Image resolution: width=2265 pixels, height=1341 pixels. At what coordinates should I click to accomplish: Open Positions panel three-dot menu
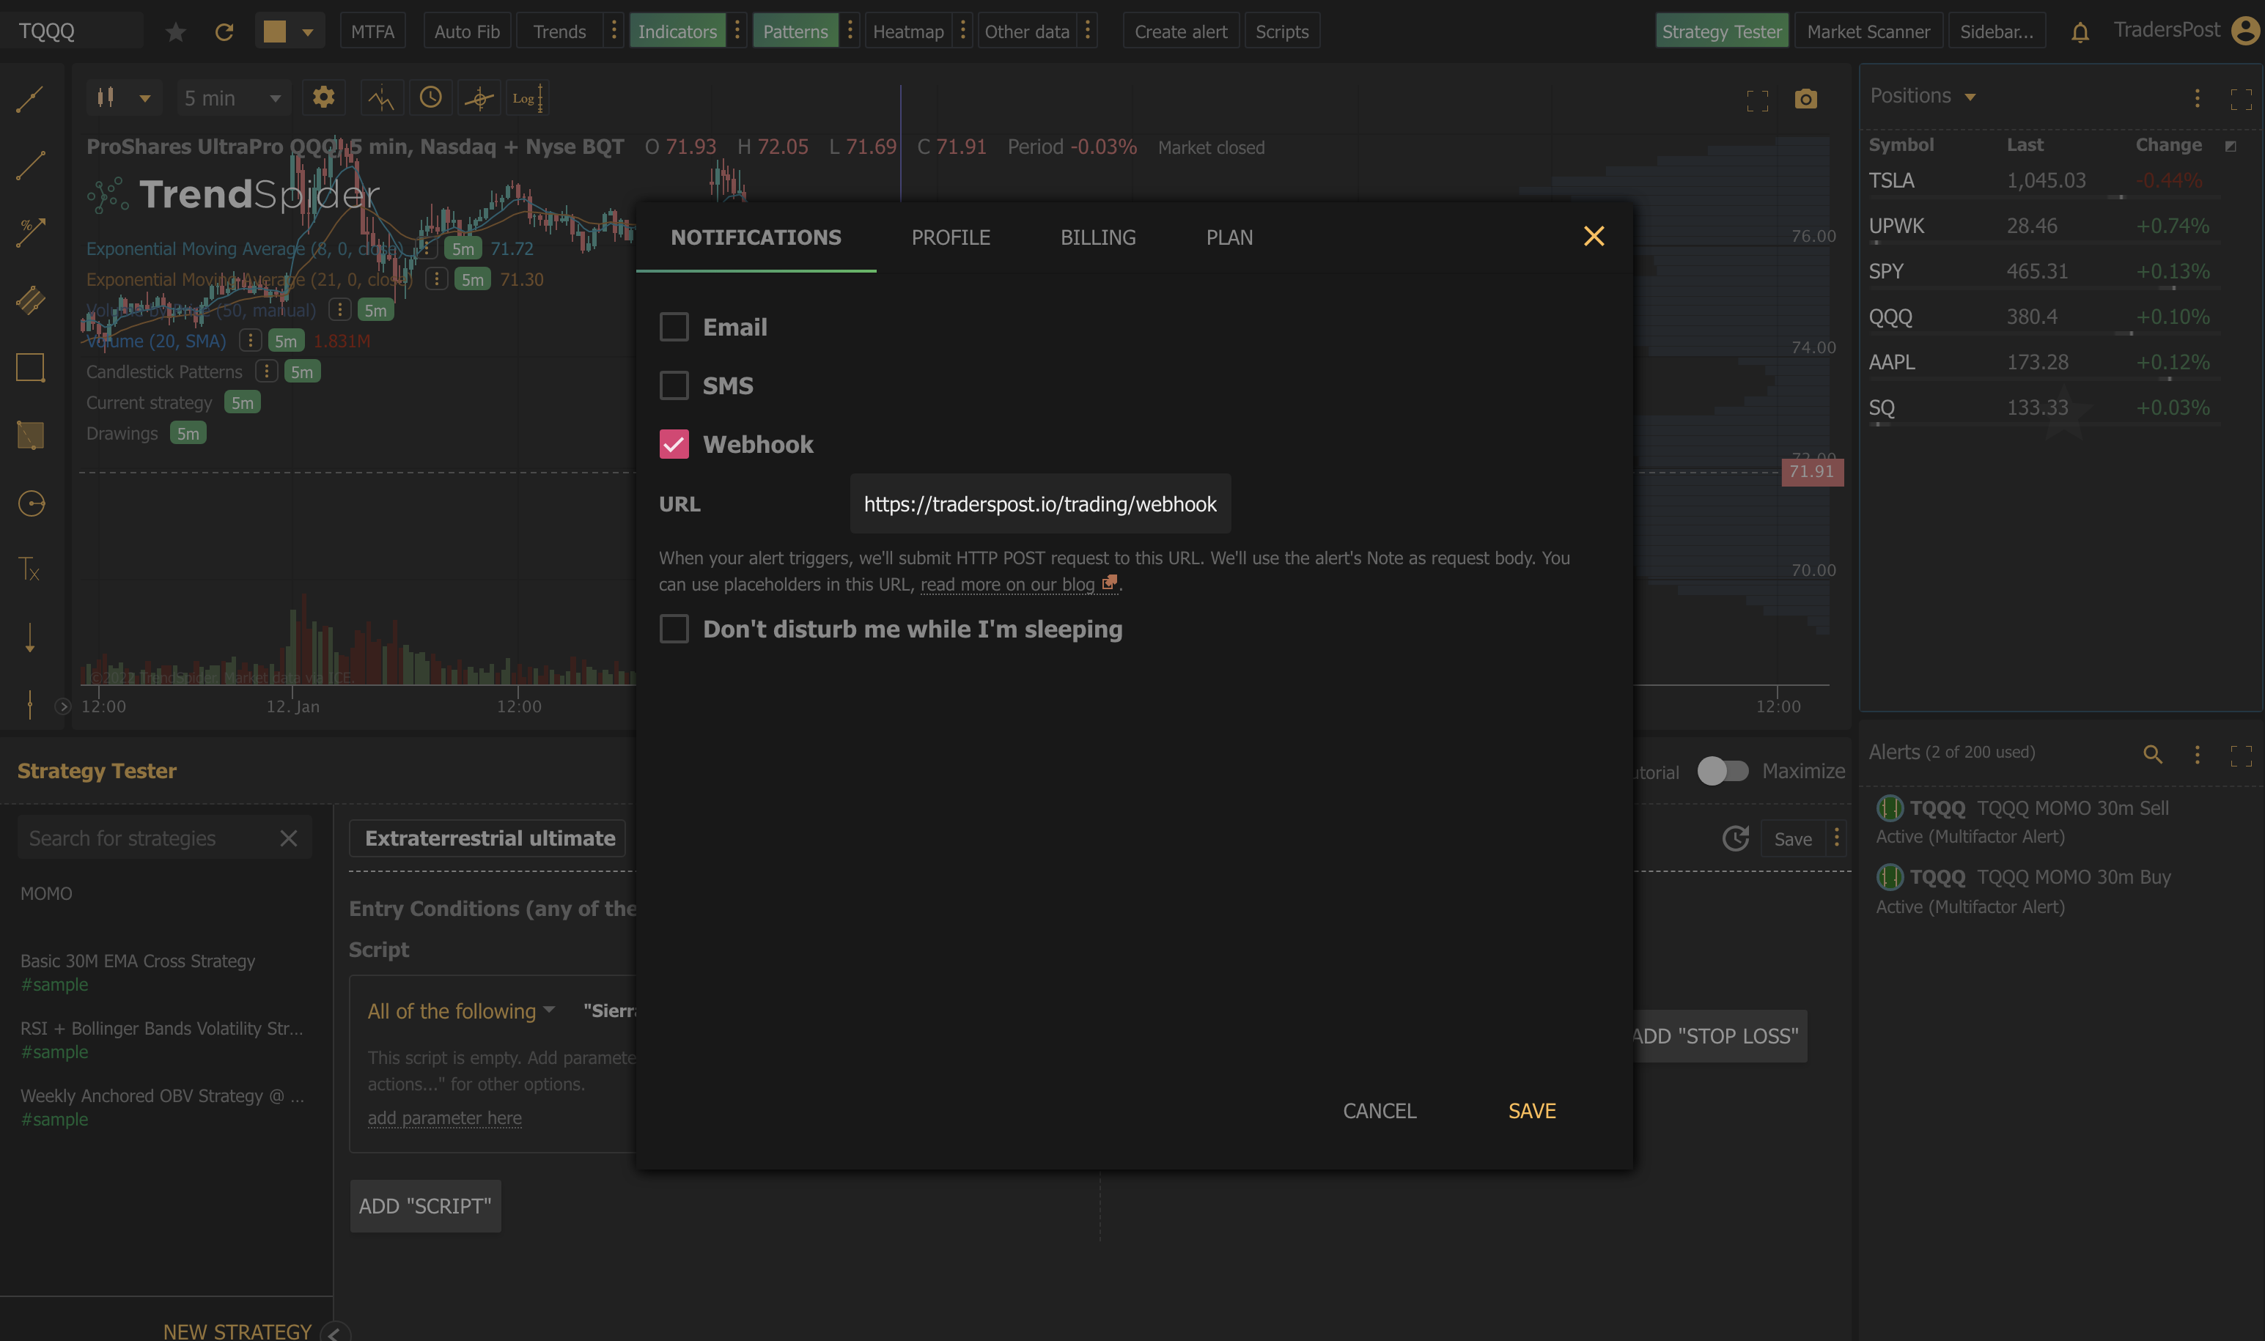[x=2198, y=97]
